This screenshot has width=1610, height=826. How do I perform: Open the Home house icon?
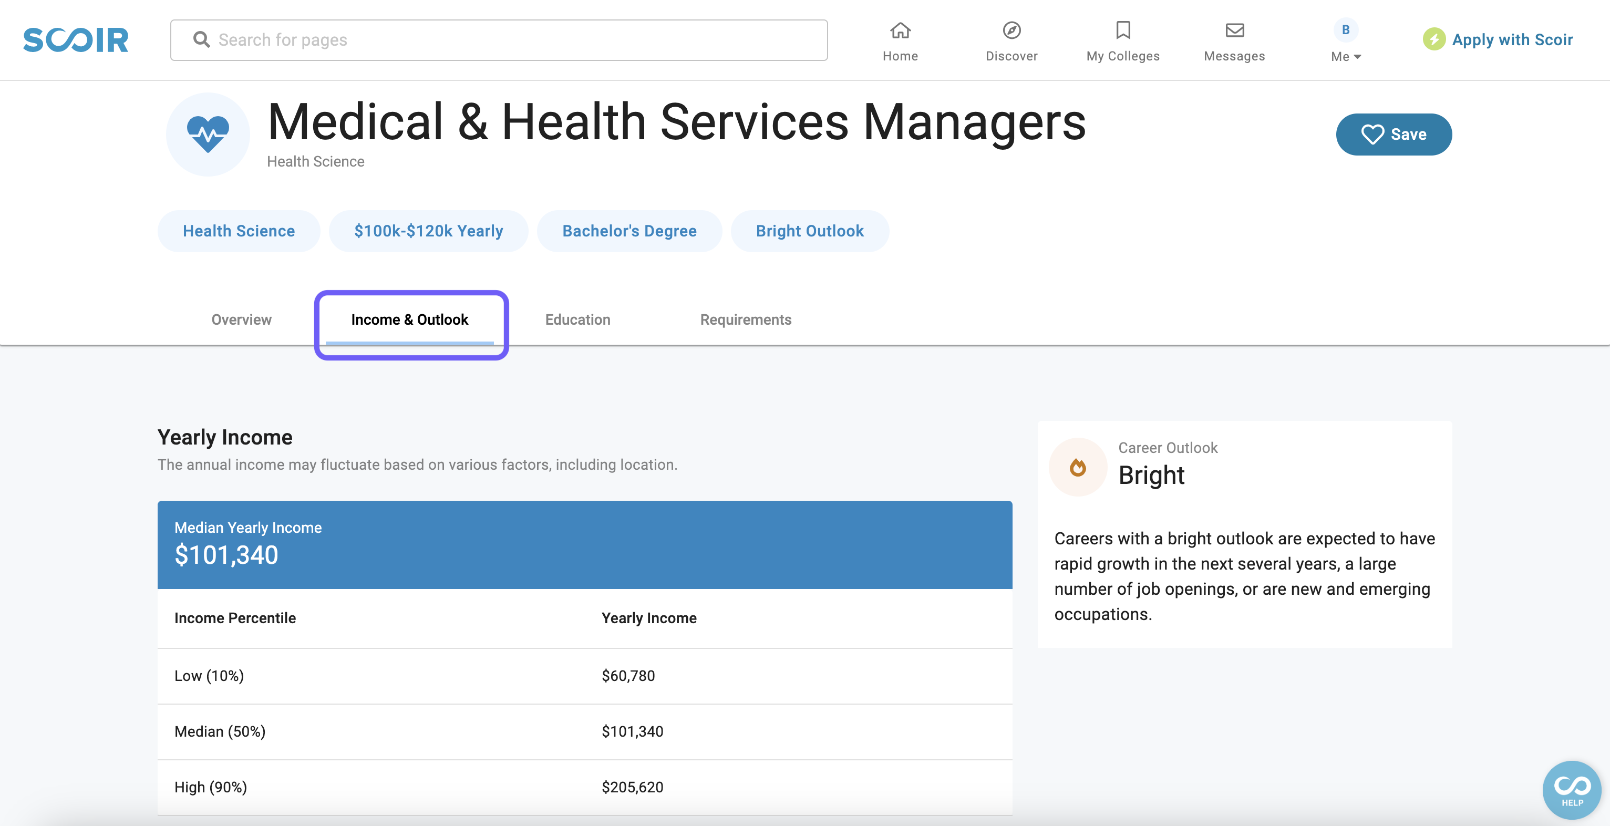pyautogui.click(x=900, y=30)
